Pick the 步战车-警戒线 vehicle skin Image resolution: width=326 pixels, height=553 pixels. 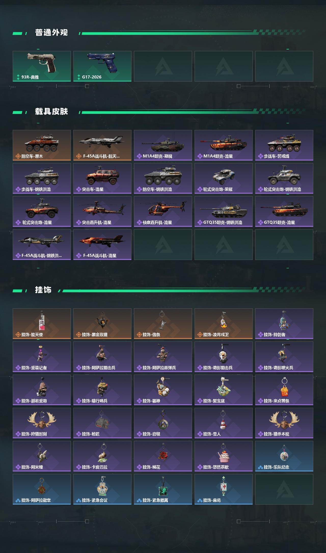[x=284, y=145]
